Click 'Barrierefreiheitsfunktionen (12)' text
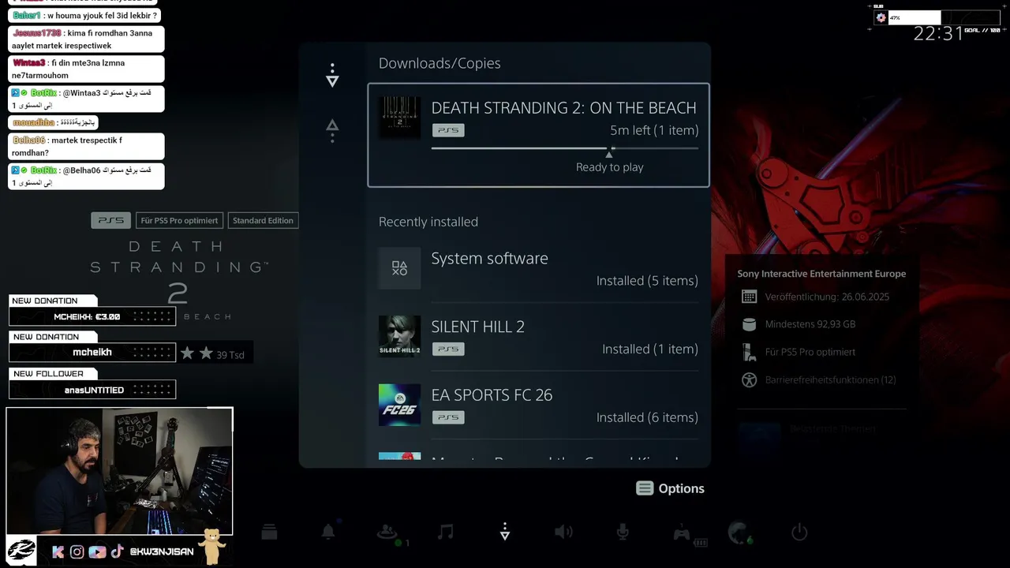 click(830, 379)
